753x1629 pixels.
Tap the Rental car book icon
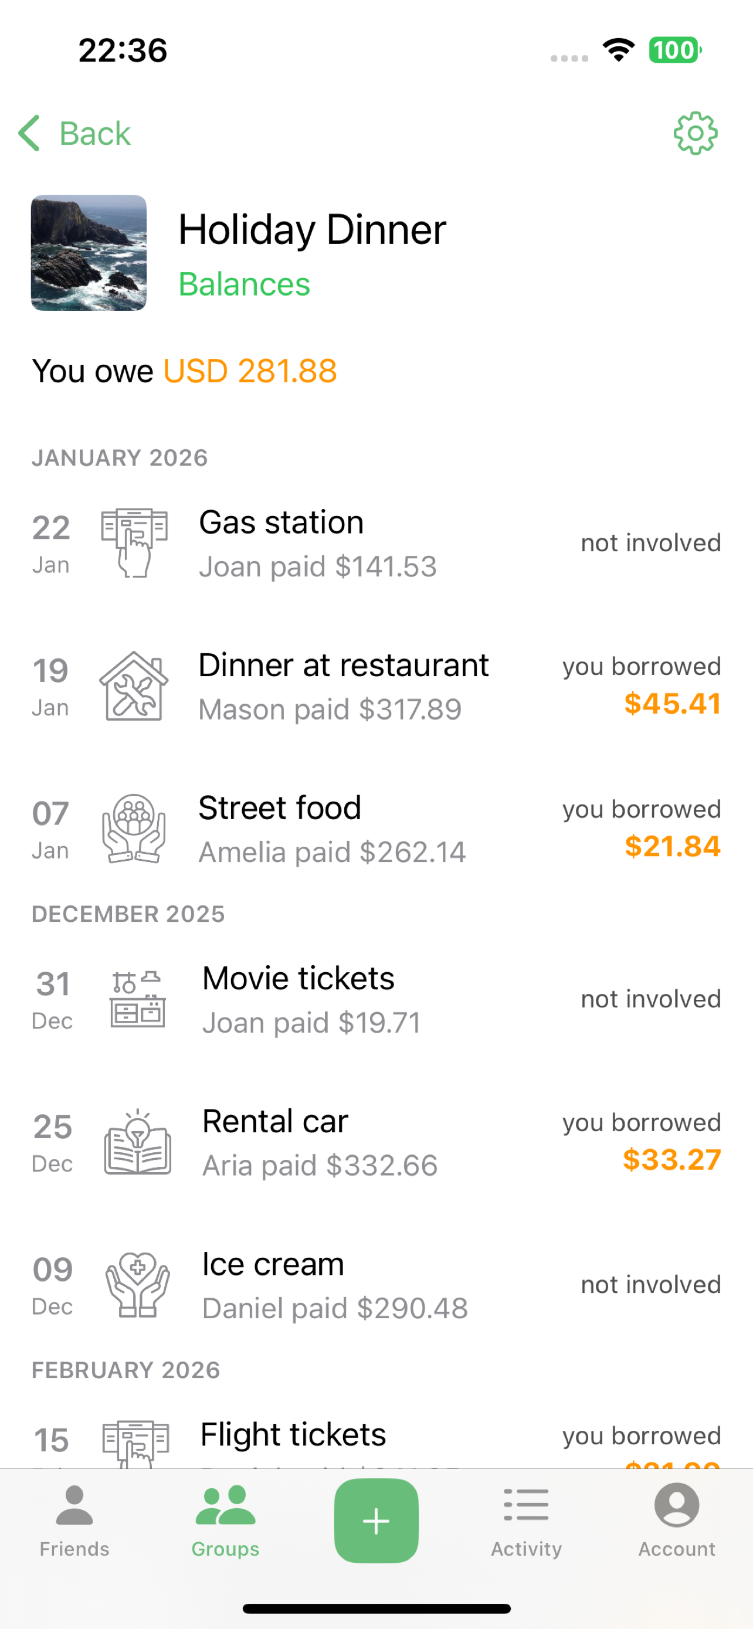(137, 1142)
